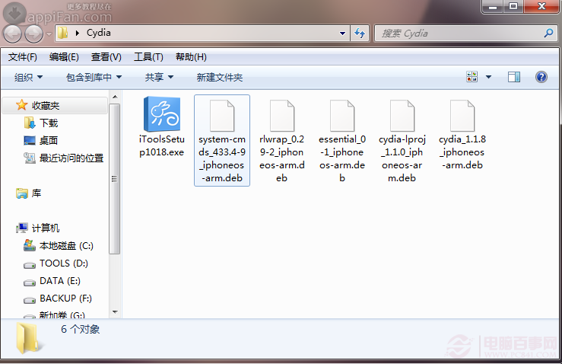Image resolution: width=562 pixels, height=364 pixels.
Task: Click the 桌面 monitor icon
Action: coord(30,140)
